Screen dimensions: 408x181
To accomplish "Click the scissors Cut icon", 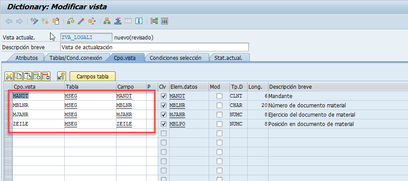I will tap(9, 76).
